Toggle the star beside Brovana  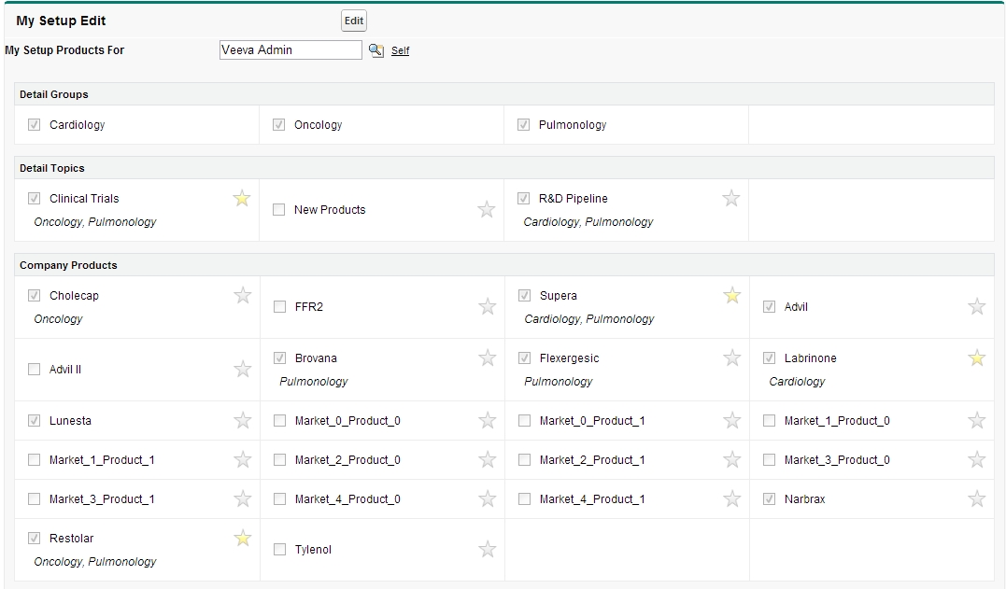click(x=488, y=358)
